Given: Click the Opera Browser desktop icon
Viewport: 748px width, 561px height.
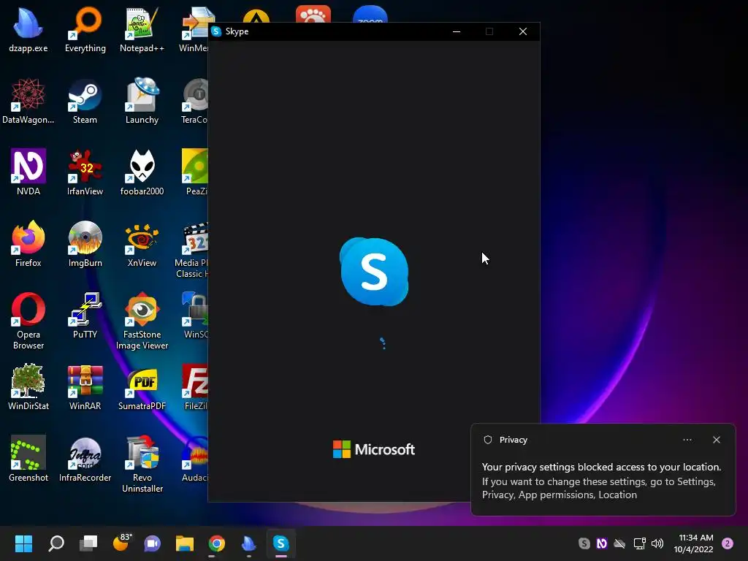Looking at the screenshot, I should (28, 321).
